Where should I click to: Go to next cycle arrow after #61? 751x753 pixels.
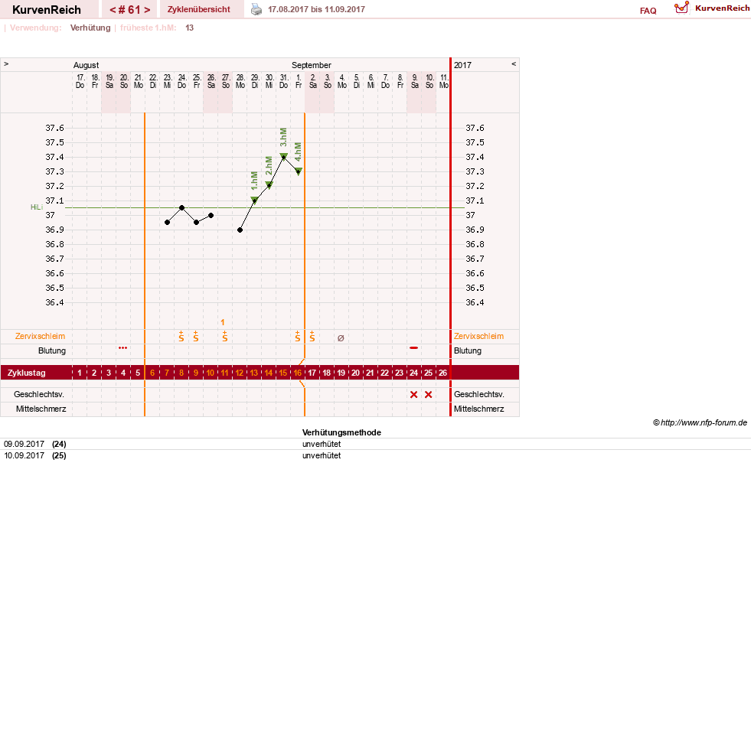tap(147, 10)
